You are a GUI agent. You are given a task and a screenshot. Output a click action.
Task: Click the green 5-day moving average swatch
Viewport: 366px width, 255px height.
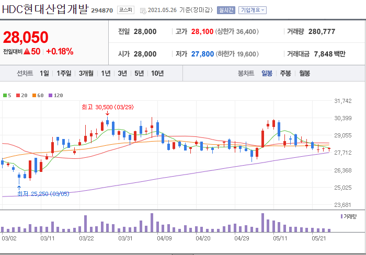pos(5,96)
